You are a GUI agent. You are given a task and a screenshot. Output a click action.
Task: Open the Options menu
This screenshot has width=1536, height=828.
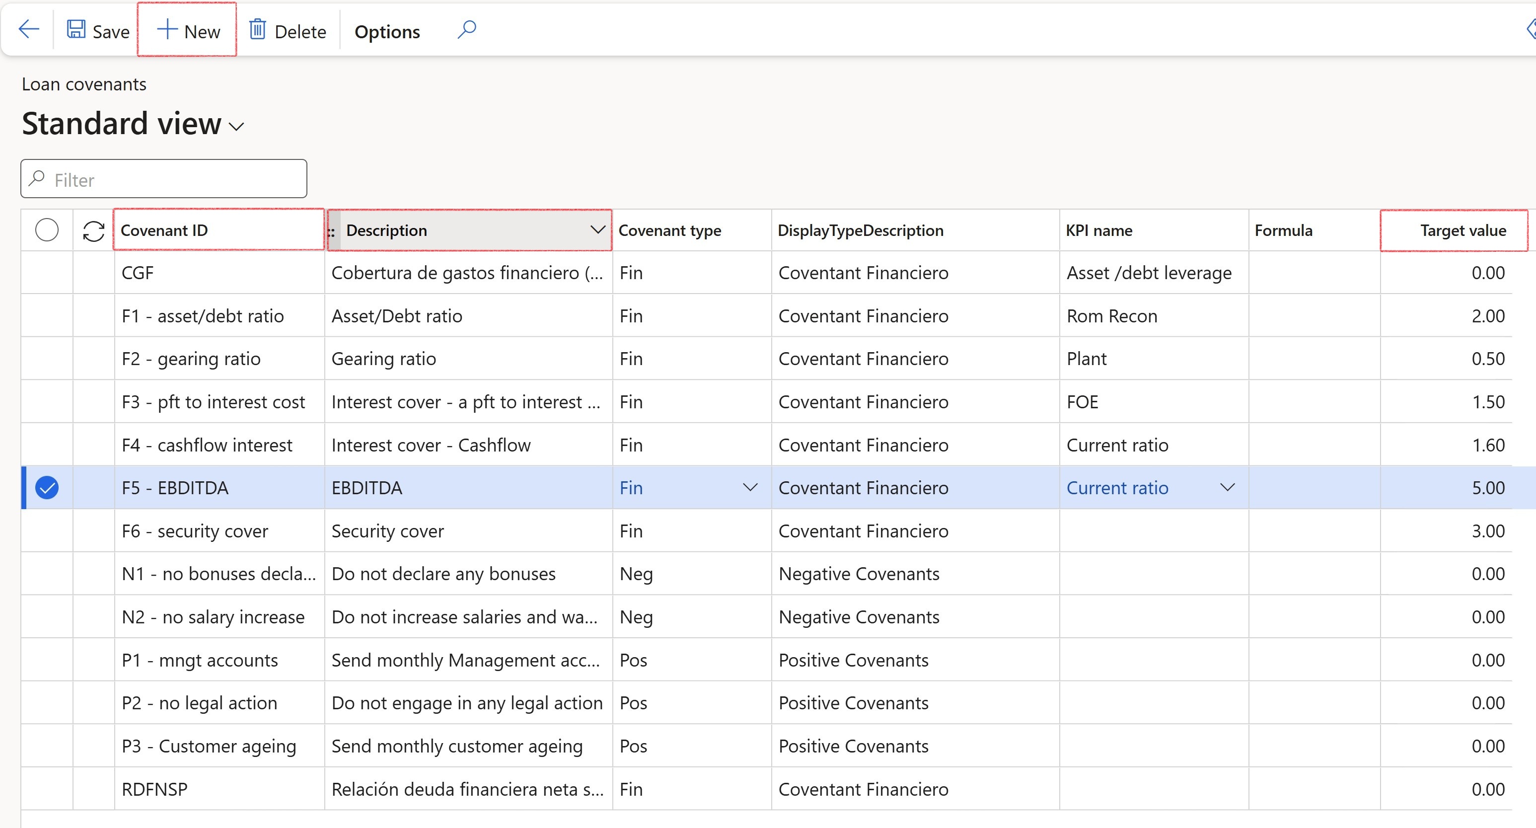click(x=387, y=32)
